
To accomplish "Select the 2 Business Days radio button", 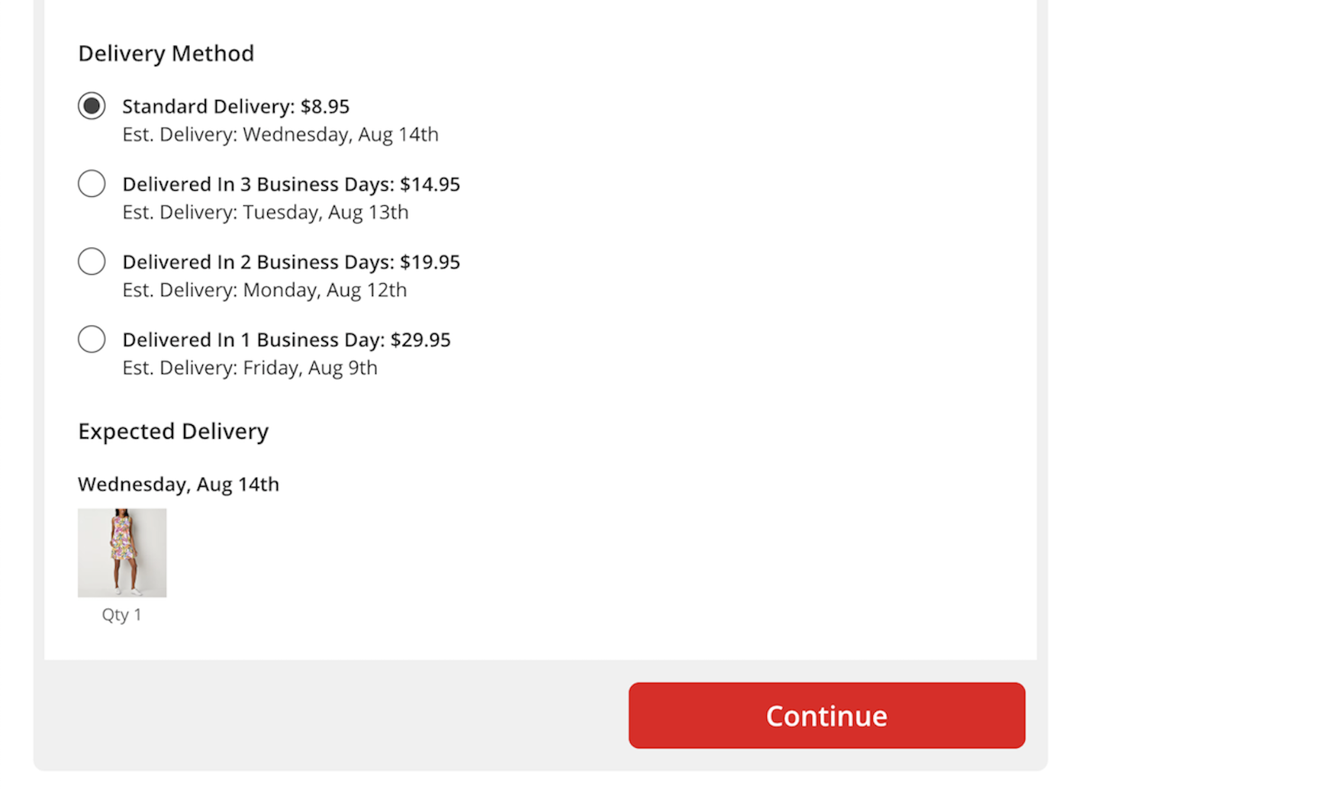I will [92, 262].
